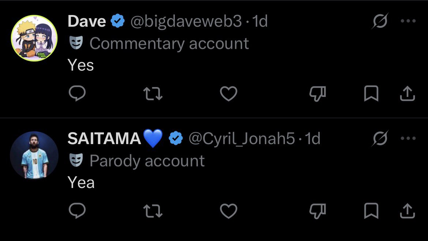Open more options menu on SAITAMA's tweet

(x=408, y=138)
